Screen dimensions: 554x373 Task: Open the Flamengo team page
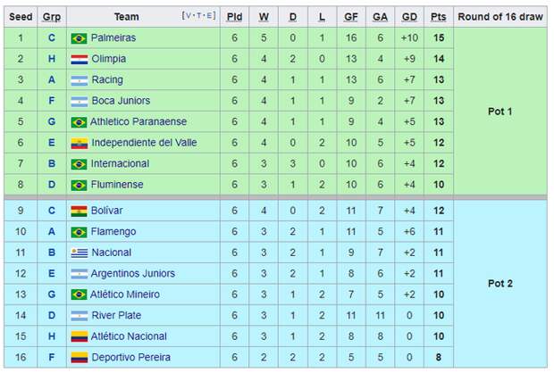113,231
